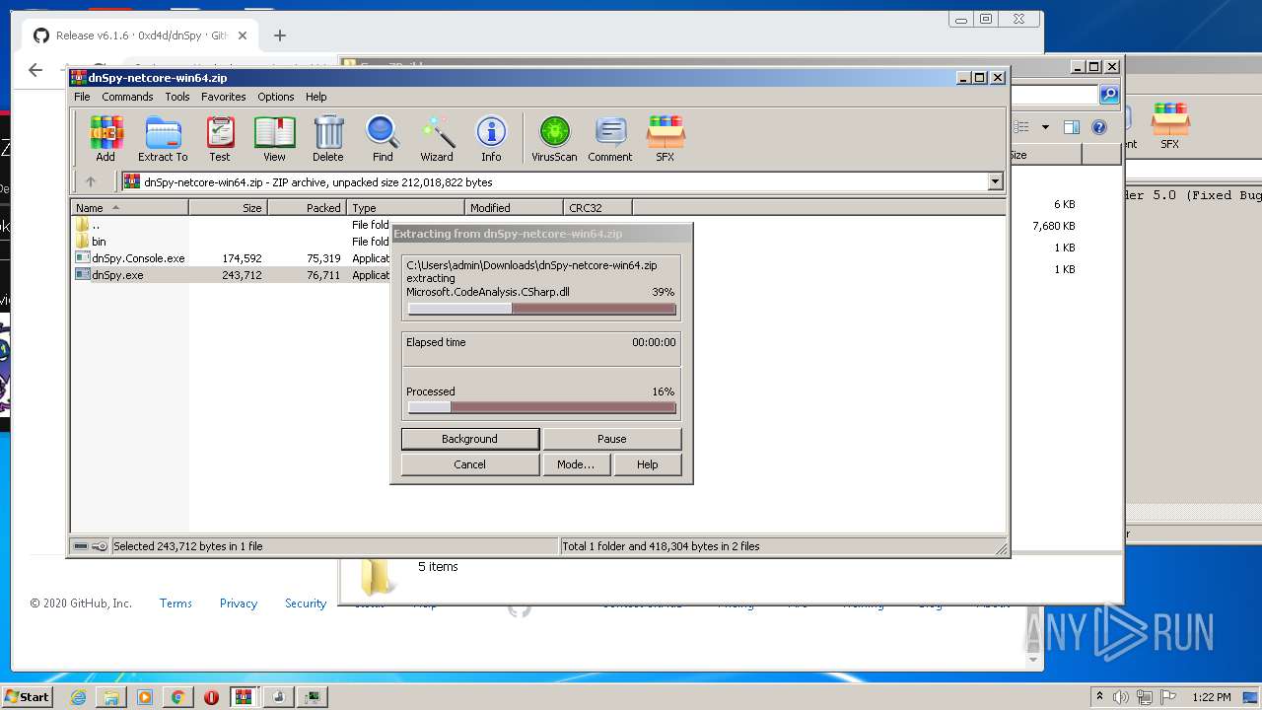Show hidden system tray icons

(x=1099, y=697)
